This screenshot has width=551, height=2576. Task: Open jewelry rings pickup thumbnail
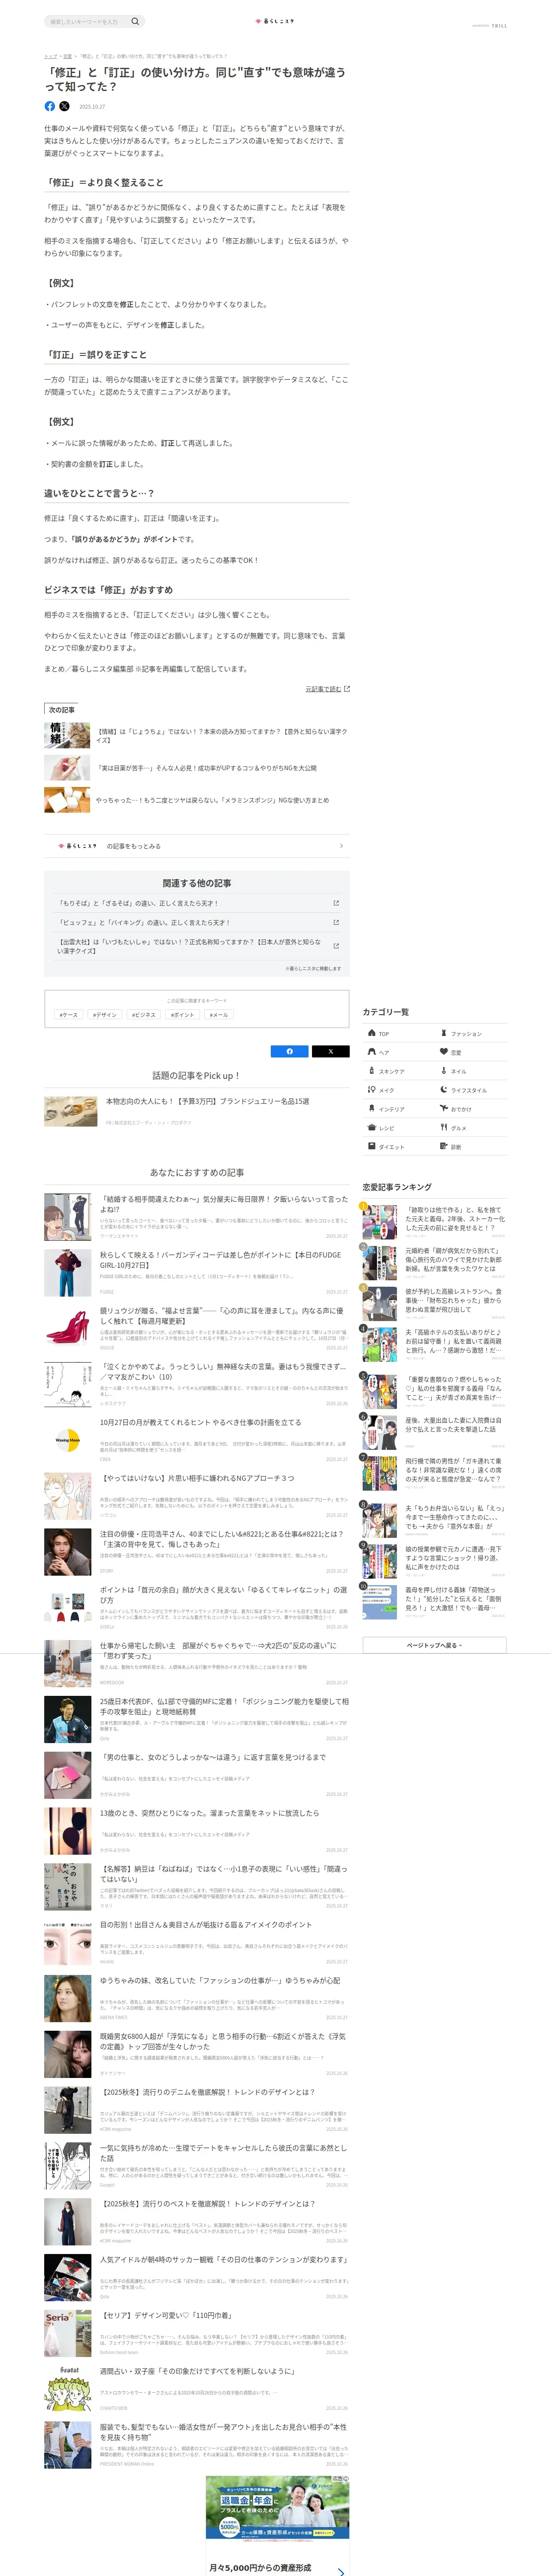(x=70, y=1111)
